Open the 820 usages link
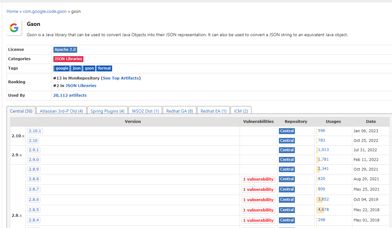 coord(321,179)
